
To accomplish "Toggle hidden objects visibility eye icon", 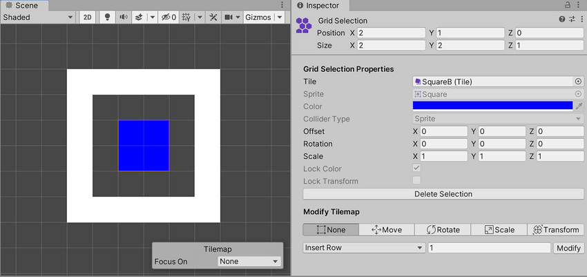I will click(x=167, y=17).
